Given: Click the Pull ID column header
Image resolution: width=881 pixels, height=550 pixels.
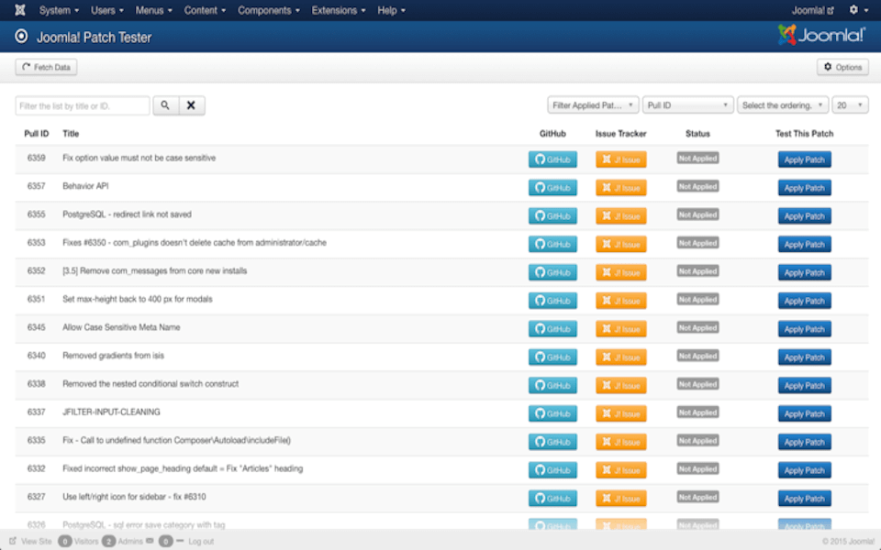Looking at the screenshot, I should coord(37,134).
